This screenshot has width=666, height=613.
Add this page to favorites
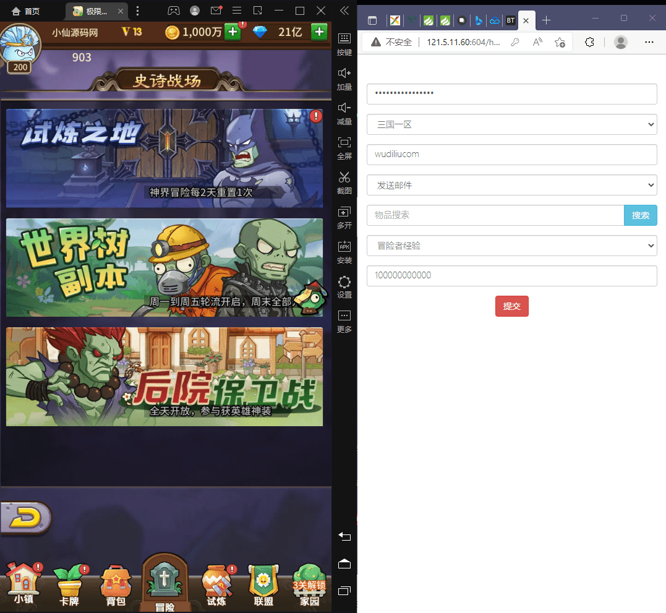point(560,42)
